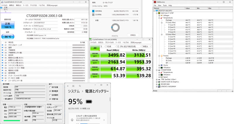Run the SEQ1M Q8T1 test
Image resolution: width=234 pixels, height=124 pixels.
point(95,55)
